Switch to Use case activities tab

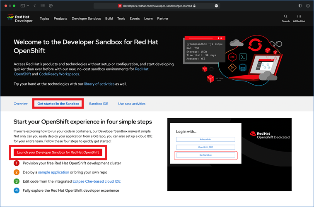(132, 104)
